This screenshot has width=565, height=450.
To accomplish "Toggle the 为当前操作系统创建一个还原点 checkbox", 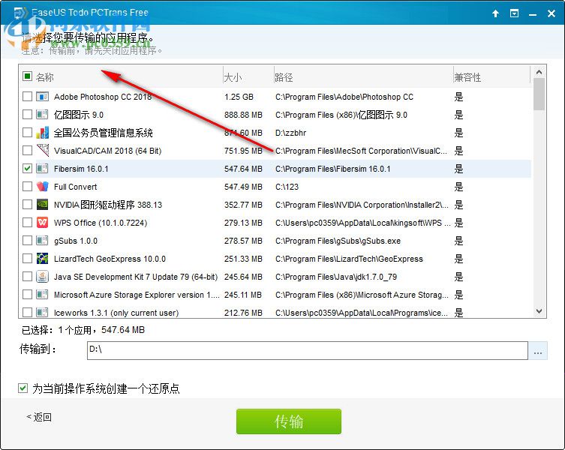I will click(23, 388).
